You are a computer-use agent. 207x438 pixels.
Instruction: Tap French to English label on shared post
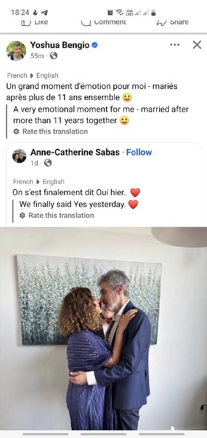coord(39,182)
